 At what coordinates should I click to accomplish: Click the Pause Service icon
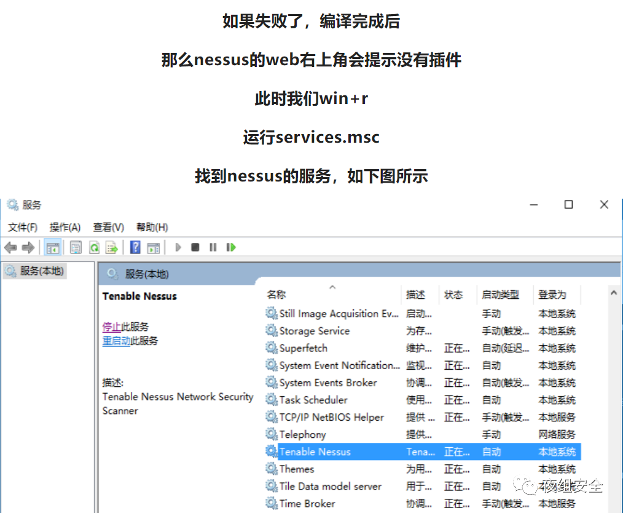pos(213,247)
